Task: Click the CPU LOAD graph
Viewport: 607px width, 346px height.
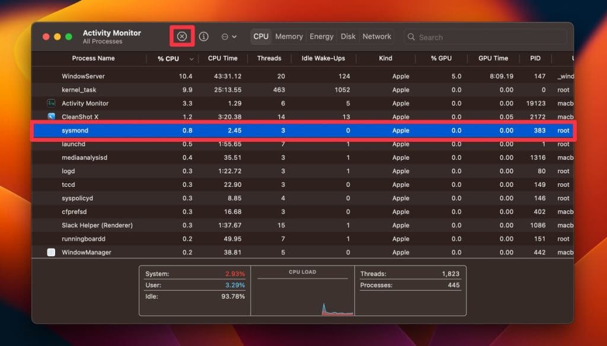Action: (x=302, y=296)
